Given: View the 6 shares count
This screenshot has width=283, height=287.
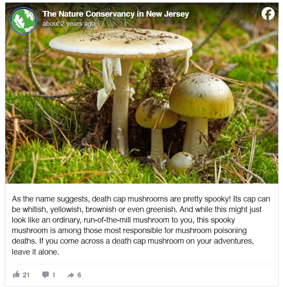Looking at the screenshot, I should click(x=79, y=275).
